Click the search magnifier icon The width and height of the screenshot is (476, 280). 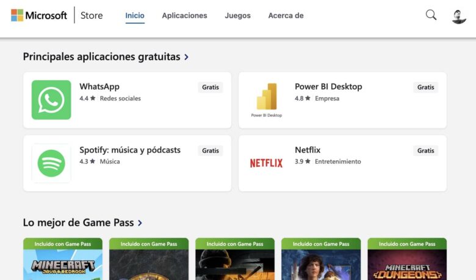point(431,15)
